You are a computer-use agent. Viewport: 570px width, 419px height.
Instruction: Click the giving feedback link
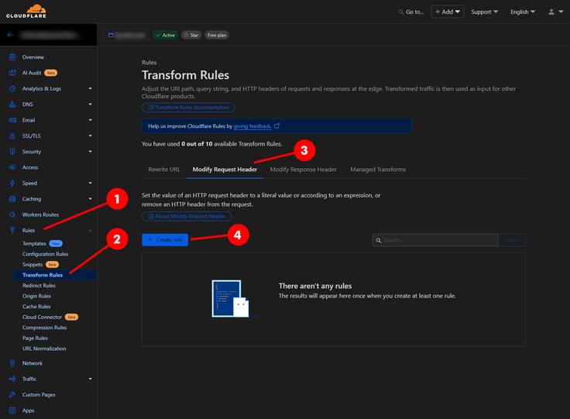[252, 126]
